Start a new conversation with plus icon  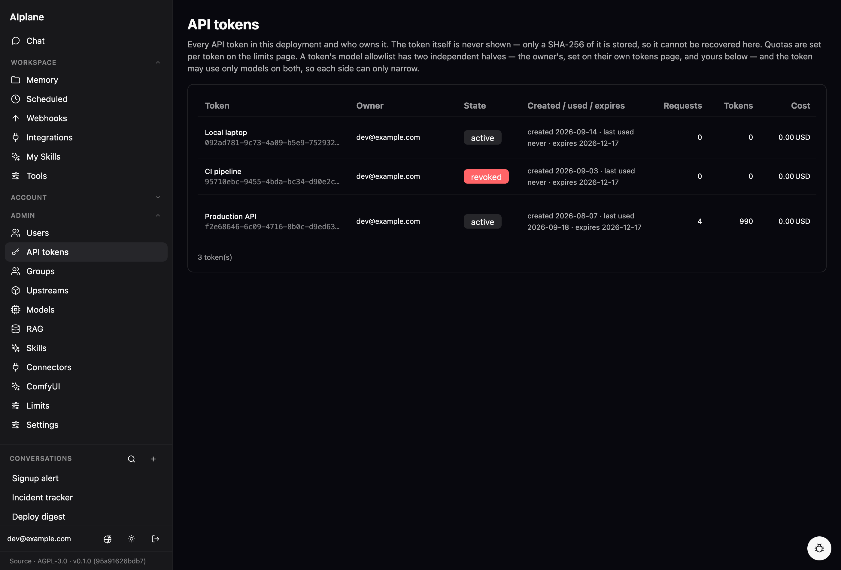153,459
